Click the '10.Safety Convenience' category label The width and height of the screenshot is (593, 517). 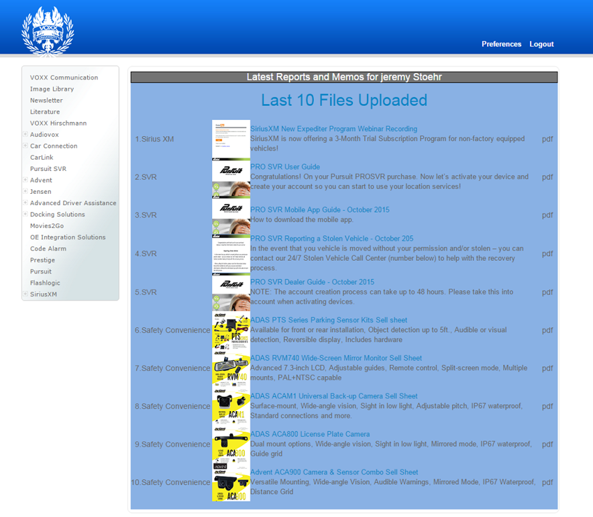point(170,482)
